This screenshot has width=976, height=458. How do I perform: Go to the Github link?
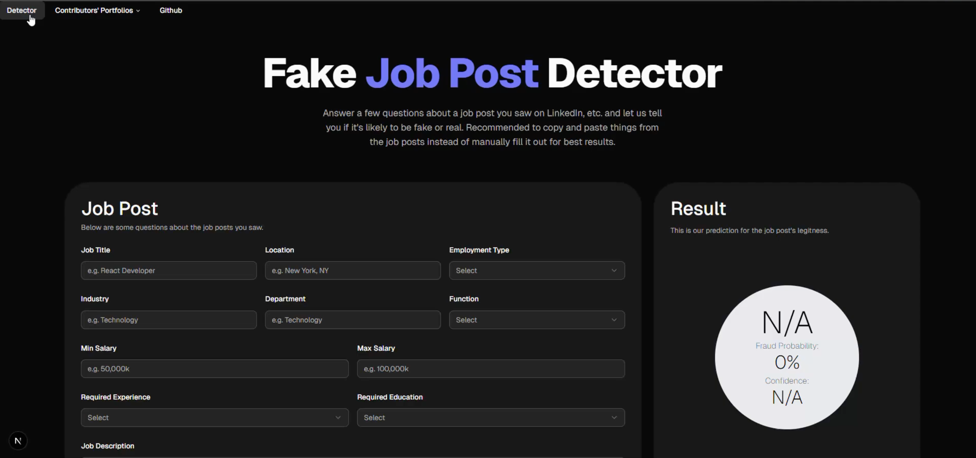171,10
